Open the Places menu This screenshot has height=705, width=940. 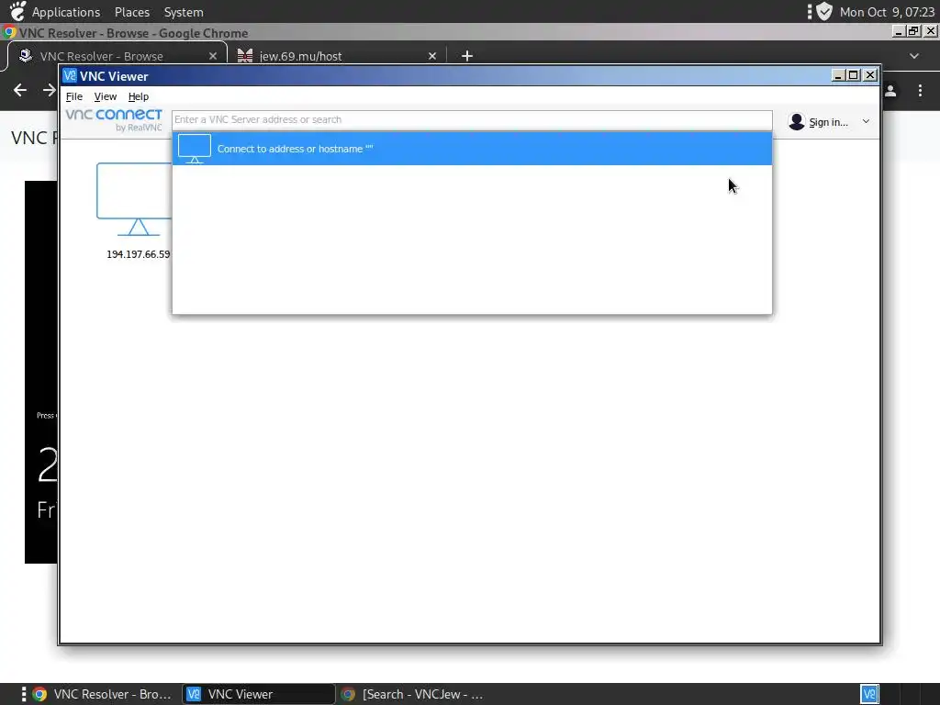132,12
